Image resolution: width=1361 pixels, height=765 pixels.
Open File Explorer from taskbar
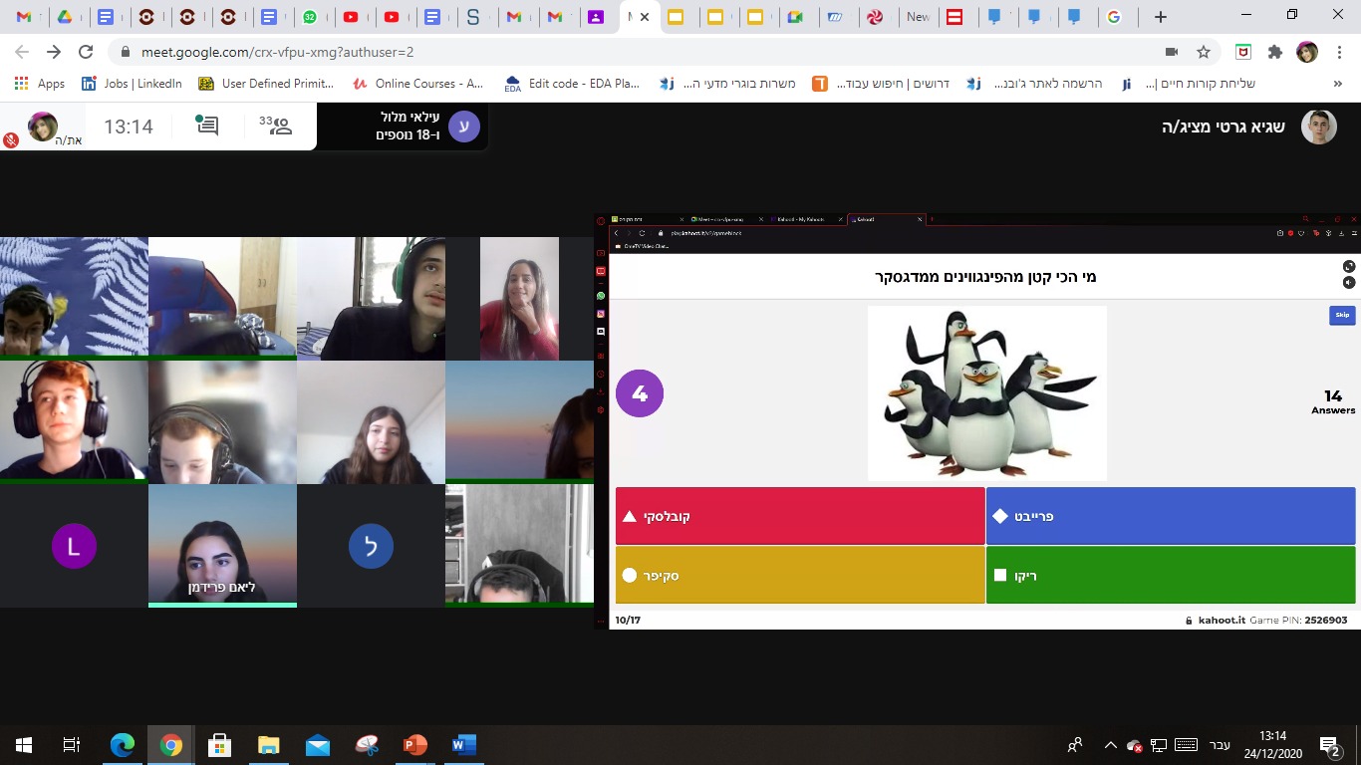(x=268, y=744)
